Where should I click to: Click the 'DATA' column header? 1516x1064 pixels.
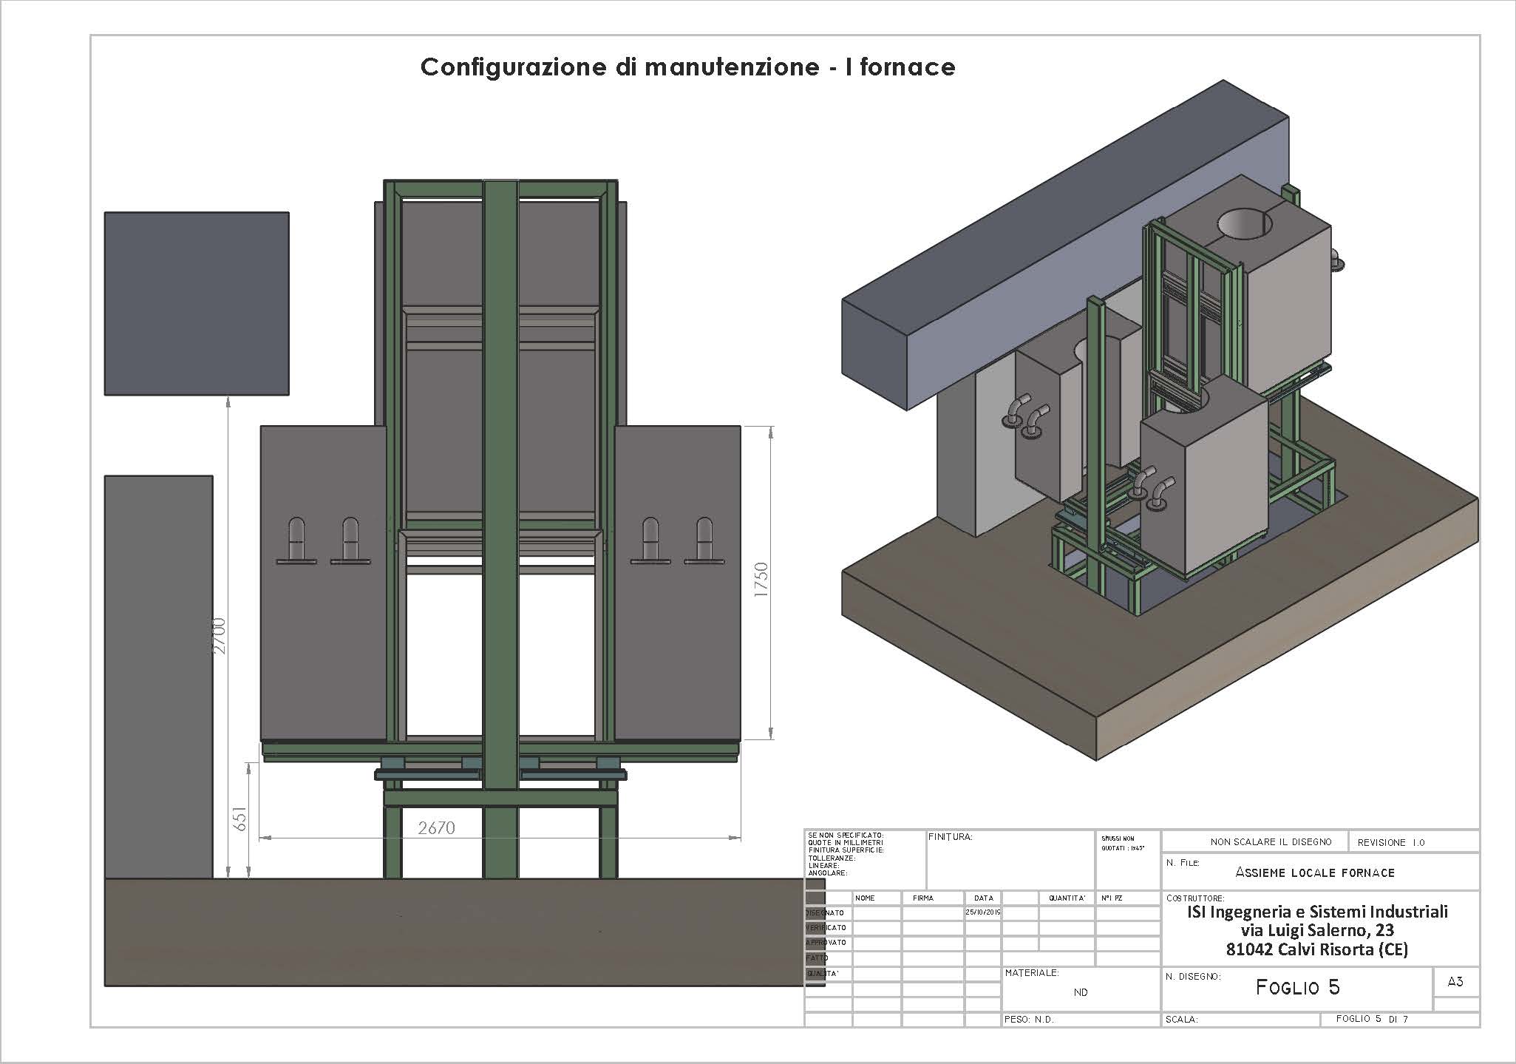coord(983,898)
